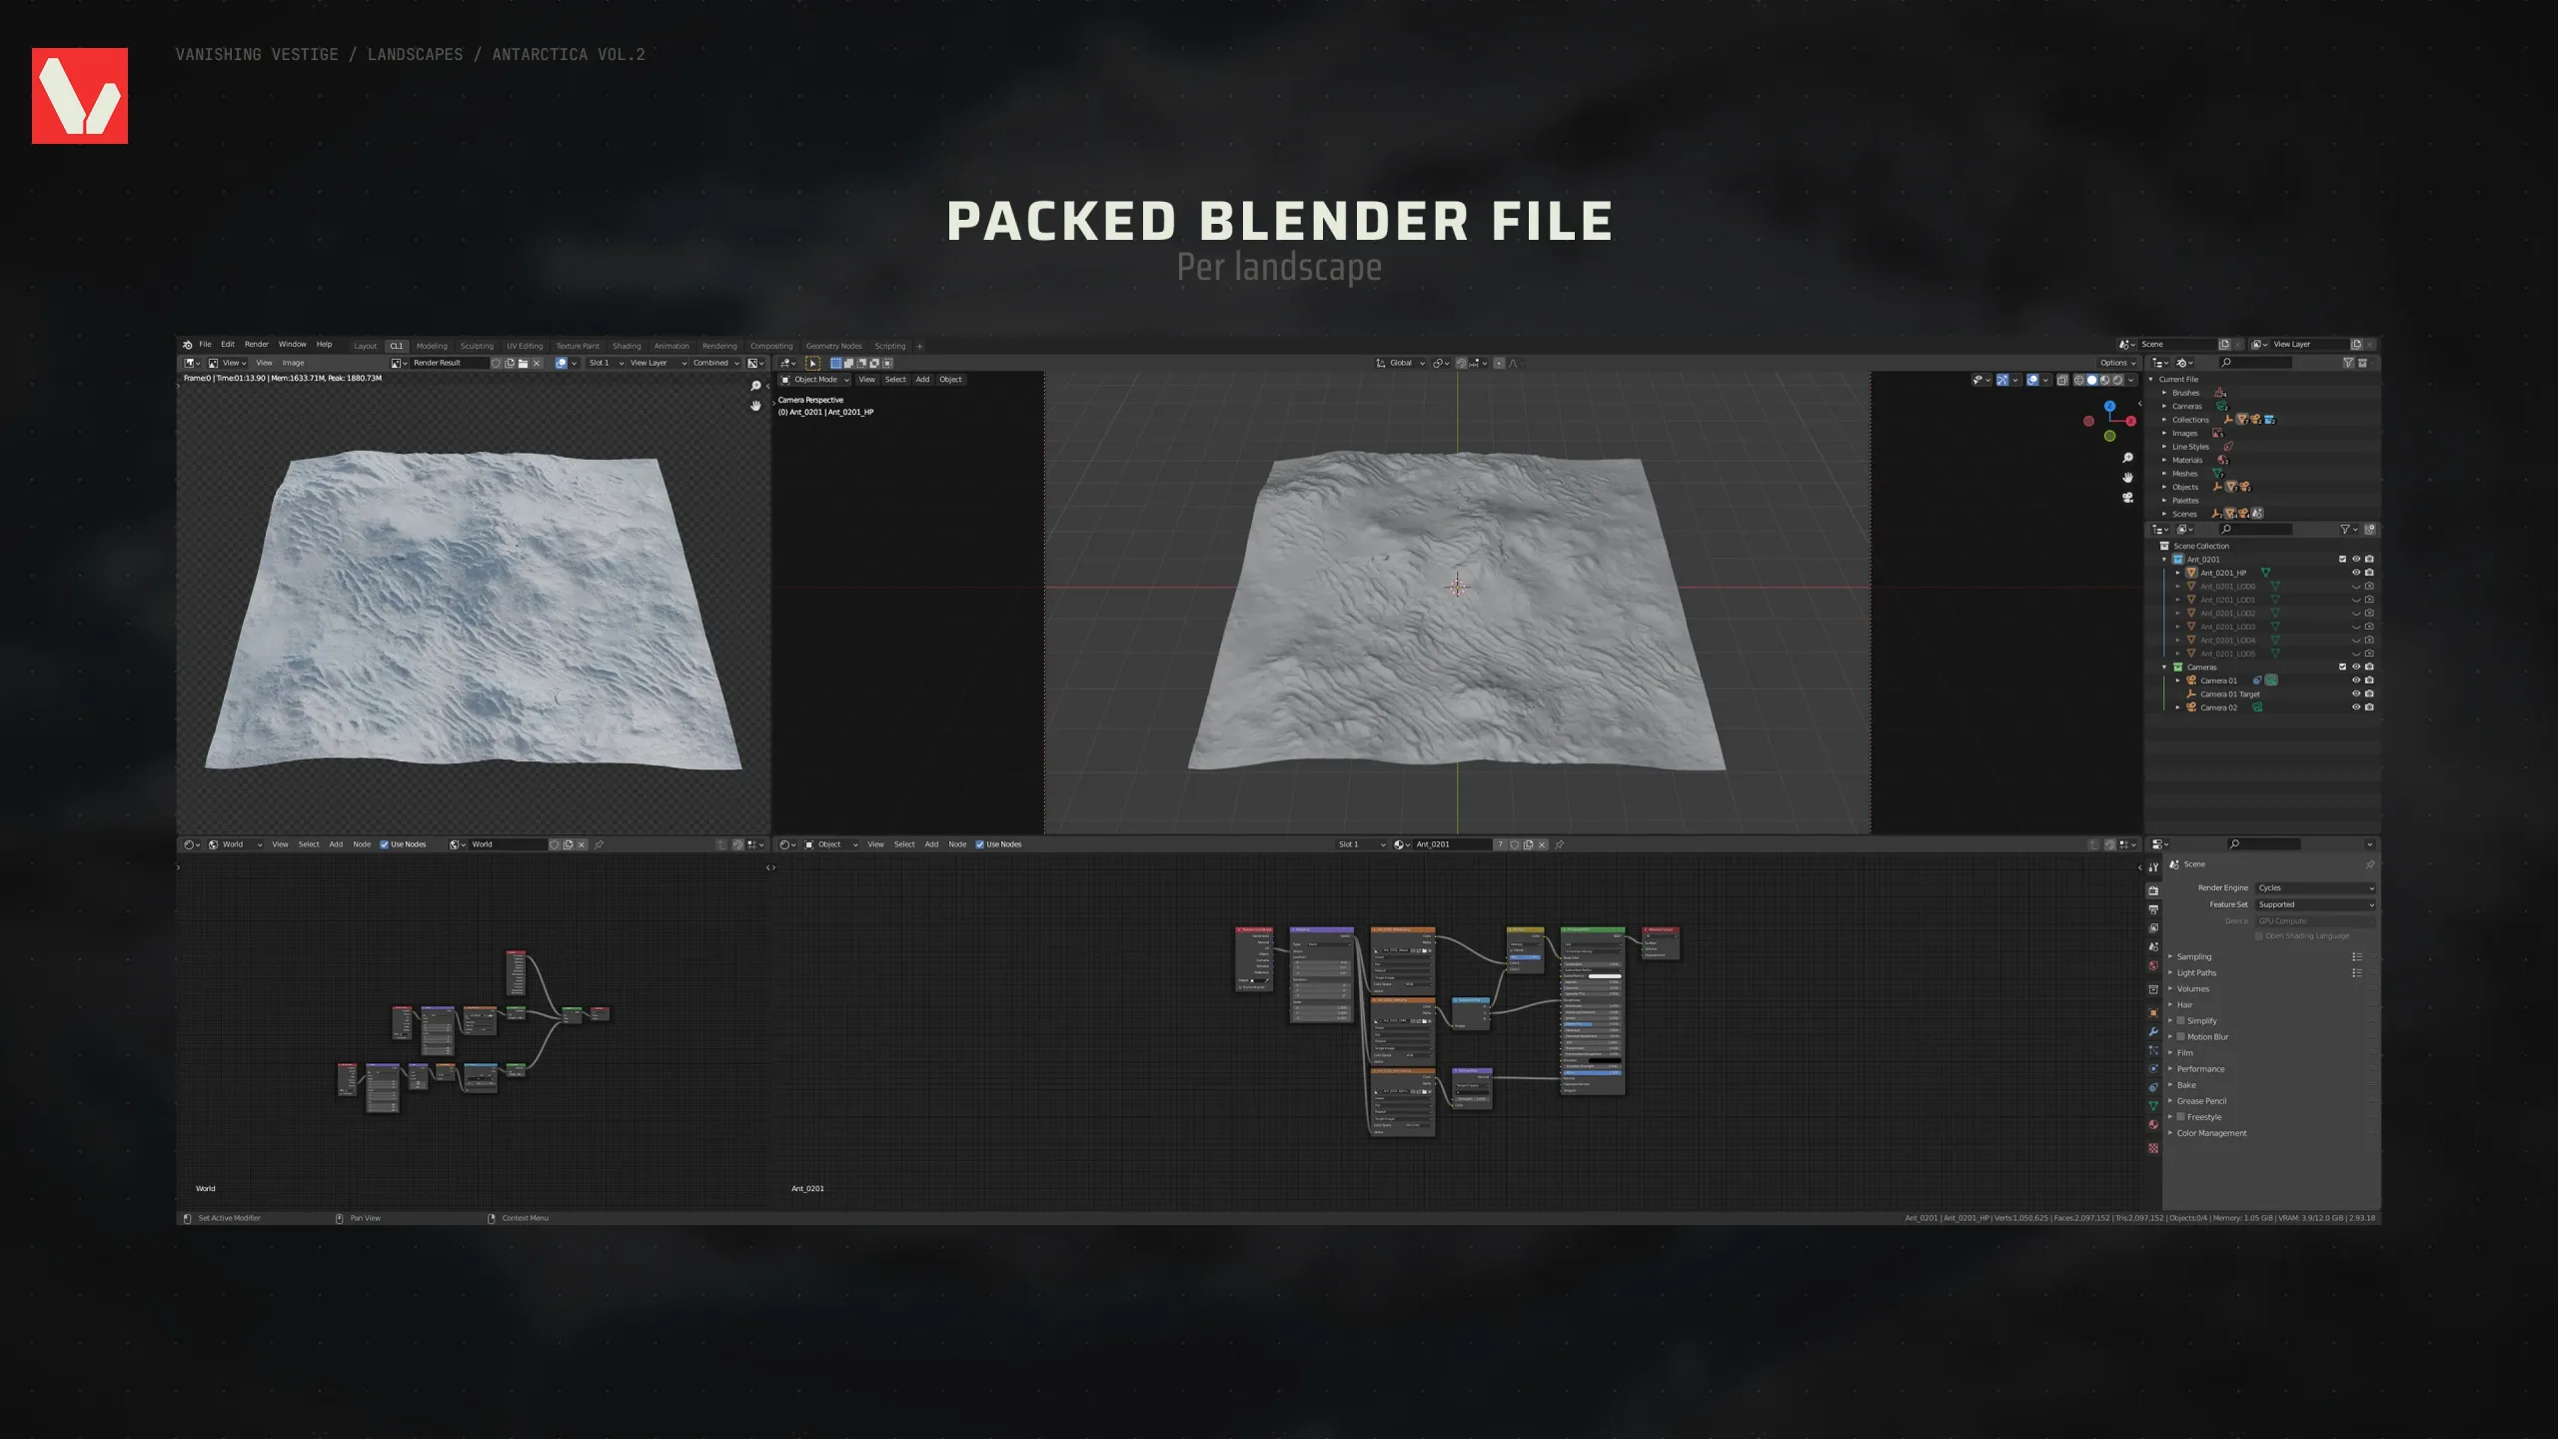The height and width of the screenshot is (1439, 2558).
Task: Open the World properties tab icon
Action: (2153, 966)
